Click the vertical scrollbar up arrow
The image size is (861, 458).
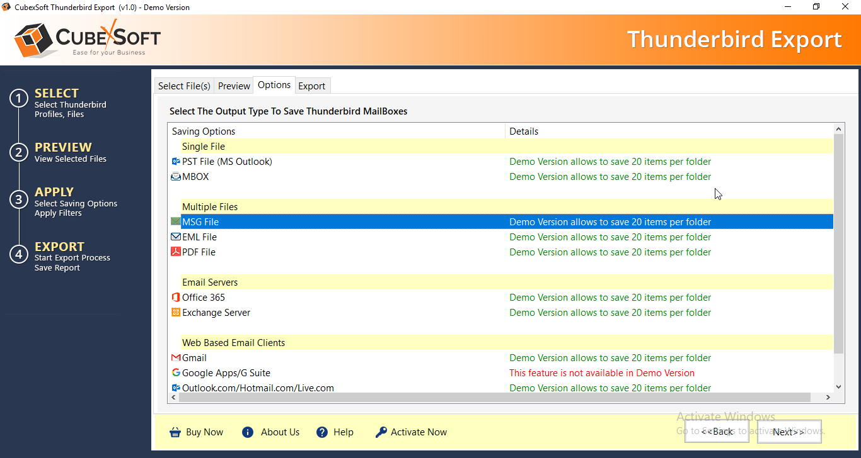tap(838, 129)
